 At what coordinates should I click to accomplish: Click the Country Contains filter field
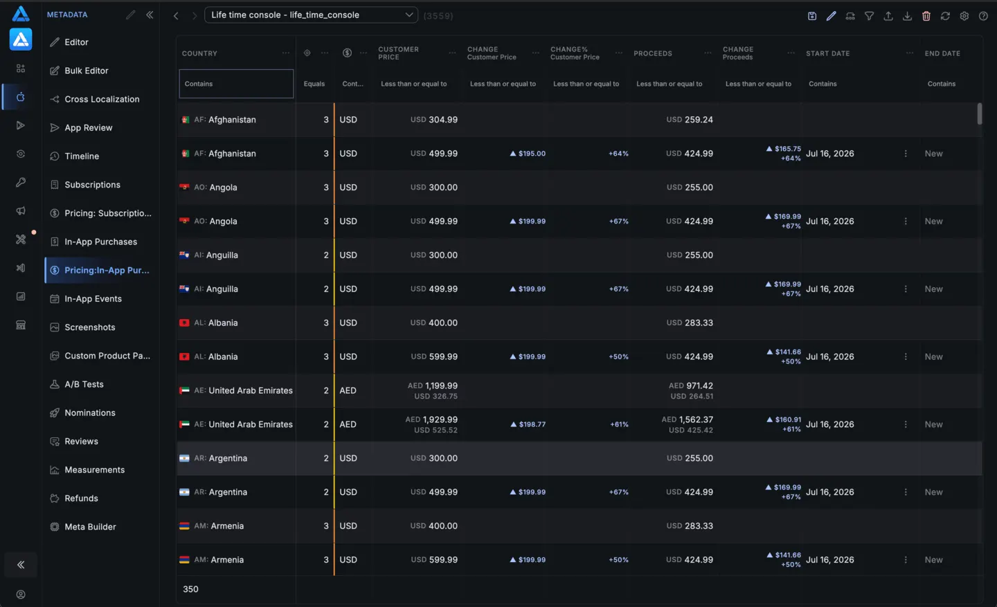(236, 84)
